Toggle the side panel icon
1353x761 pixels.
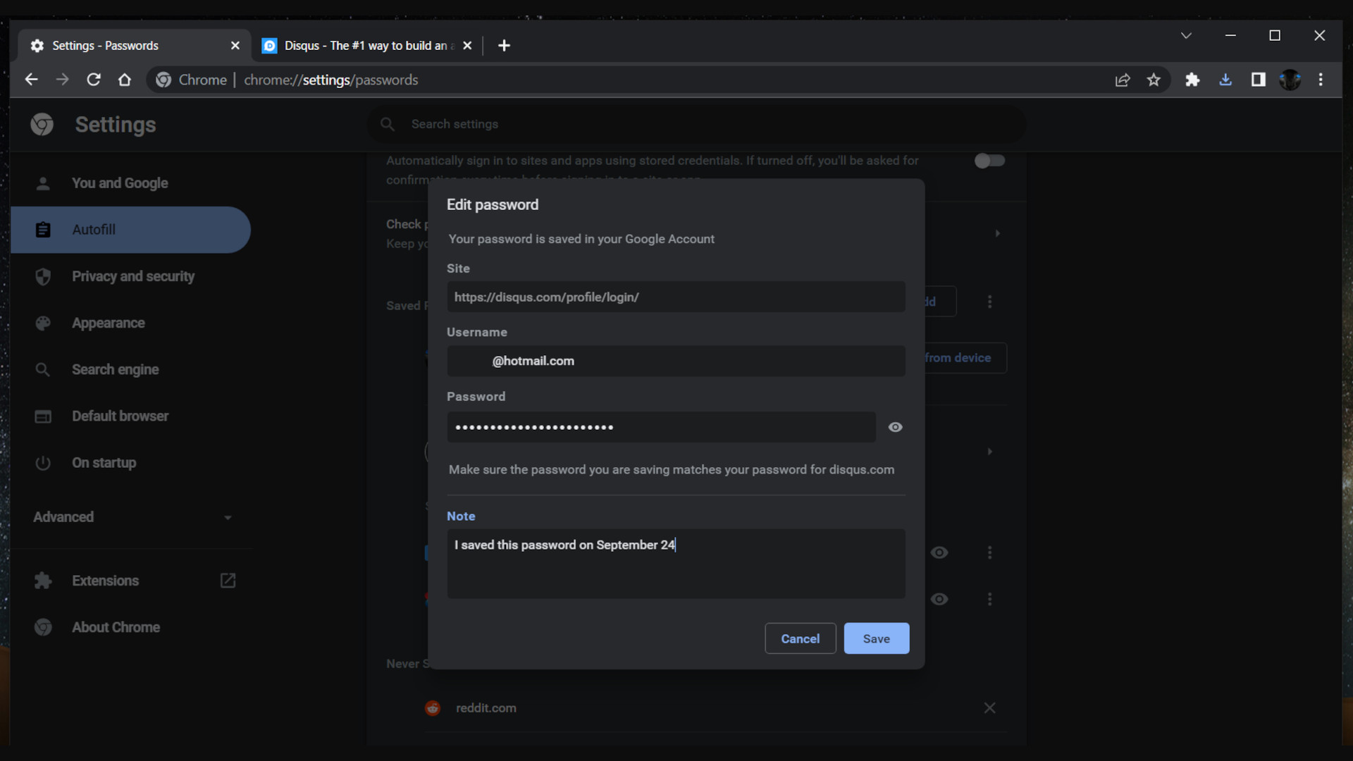point(1259,80)
